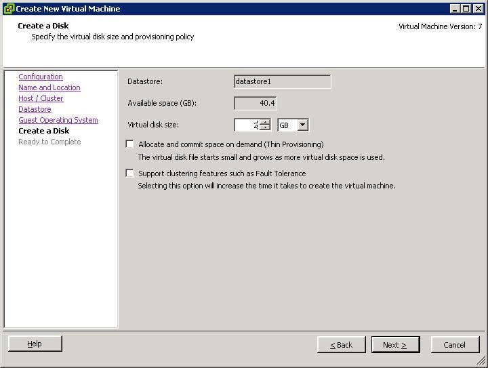Return to the Datastore step link
Viewport: 488px width, 368px height.
pyautogui.click(x=35, y=109)
